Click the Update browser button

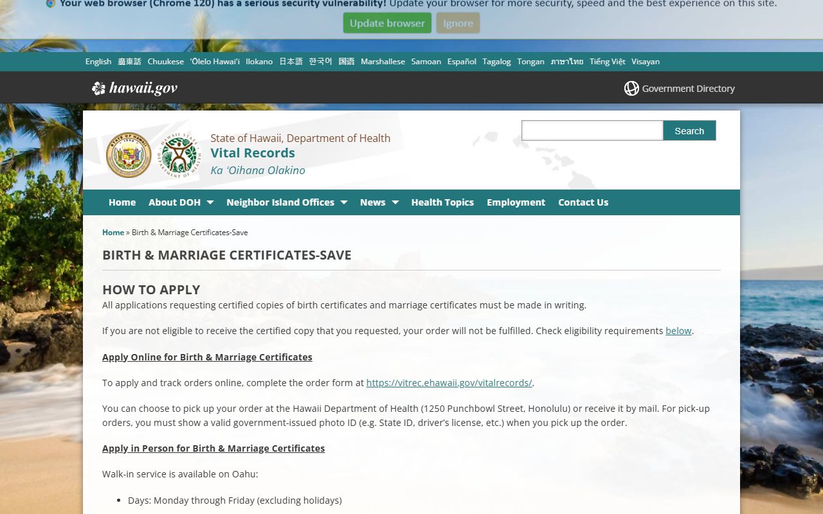pos(387,23)
